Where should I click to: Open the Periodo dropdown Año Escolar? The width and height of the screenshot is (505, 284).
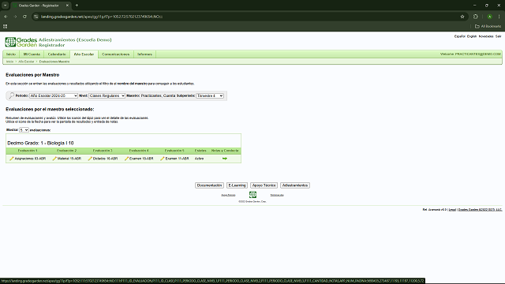coord(54,95)
